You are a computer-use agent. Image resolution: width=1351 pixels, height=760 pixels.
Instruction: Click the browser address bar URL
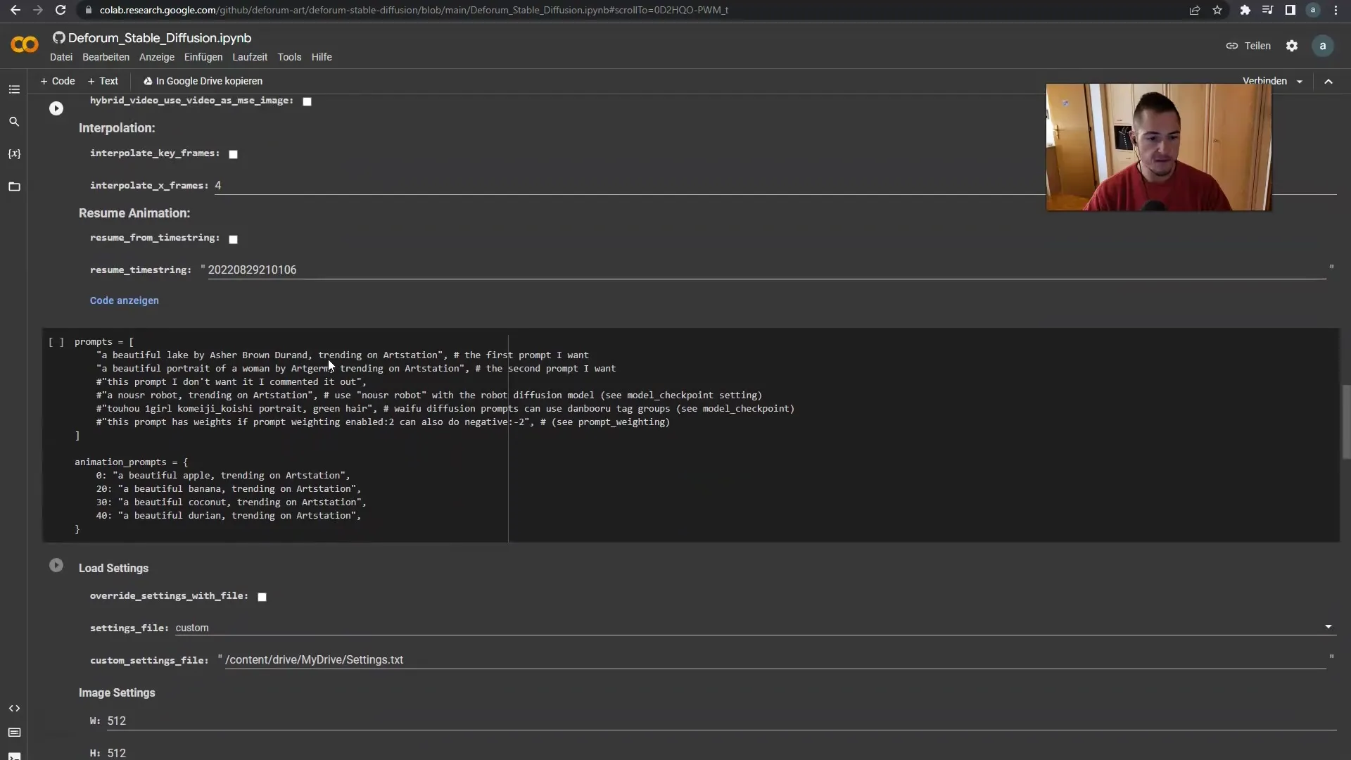pyautogui.click(x=414, y=10)
